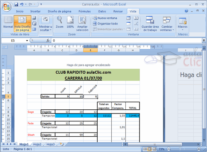Switch to Normal view in status bar
The width and height of the screenshot is (207, 152).
tap(145, 149)
